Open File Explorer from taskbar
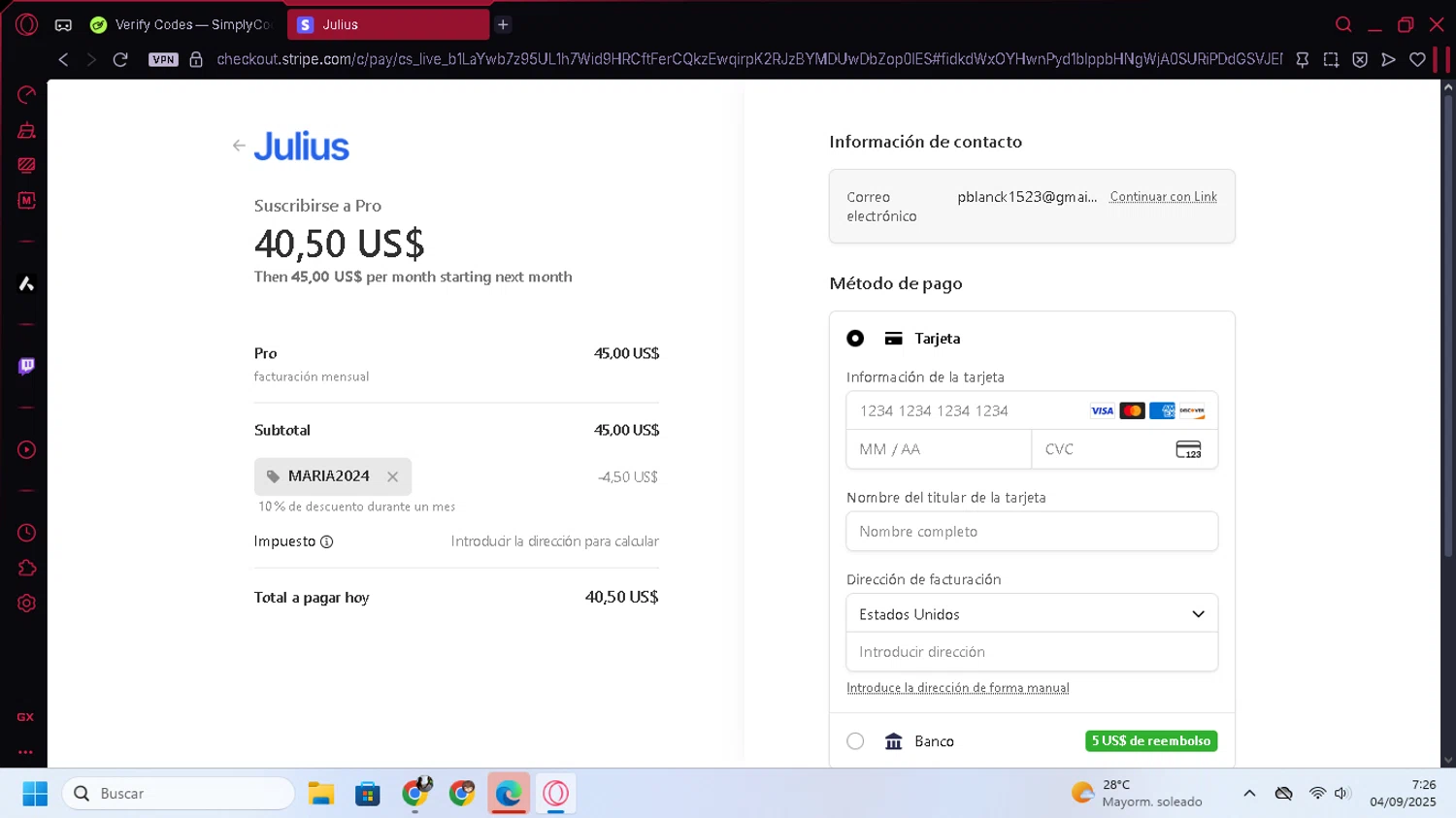 321,794
